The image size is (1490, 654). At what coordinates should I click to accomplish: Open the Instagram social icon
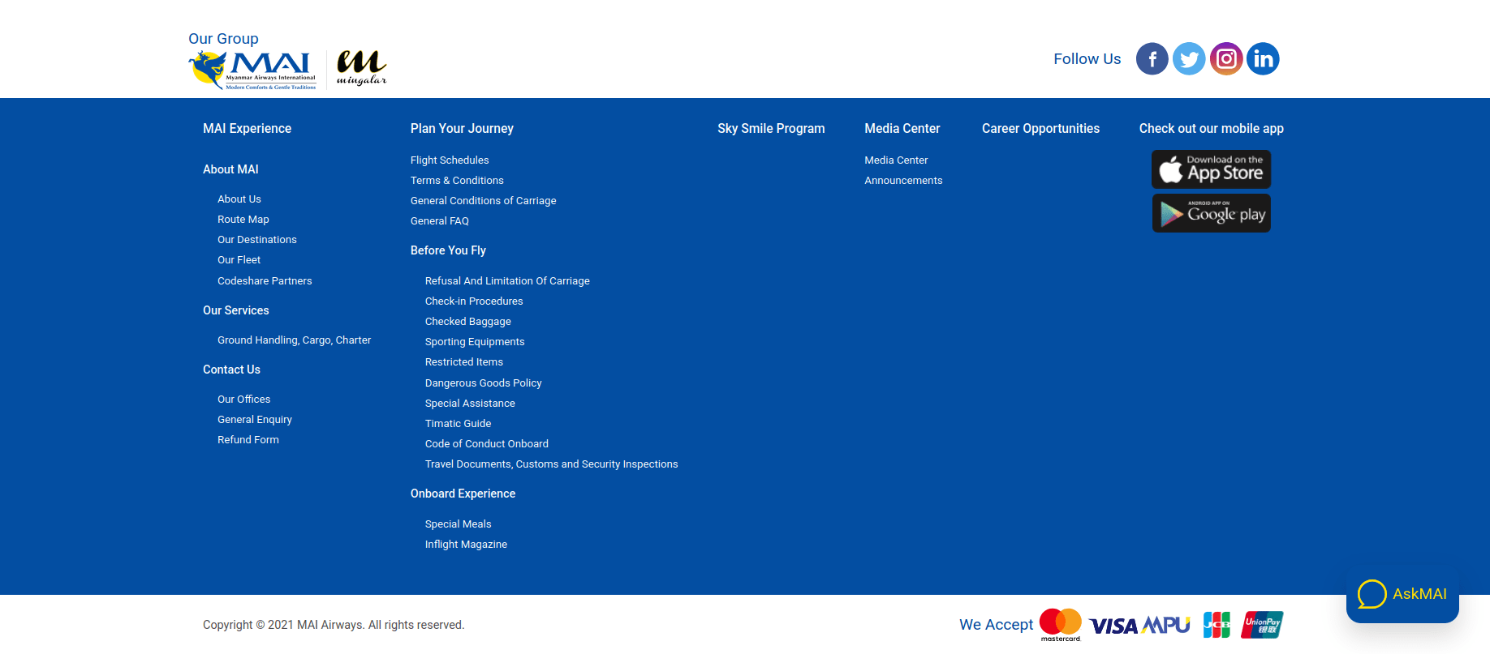[x=1226, y=59]
